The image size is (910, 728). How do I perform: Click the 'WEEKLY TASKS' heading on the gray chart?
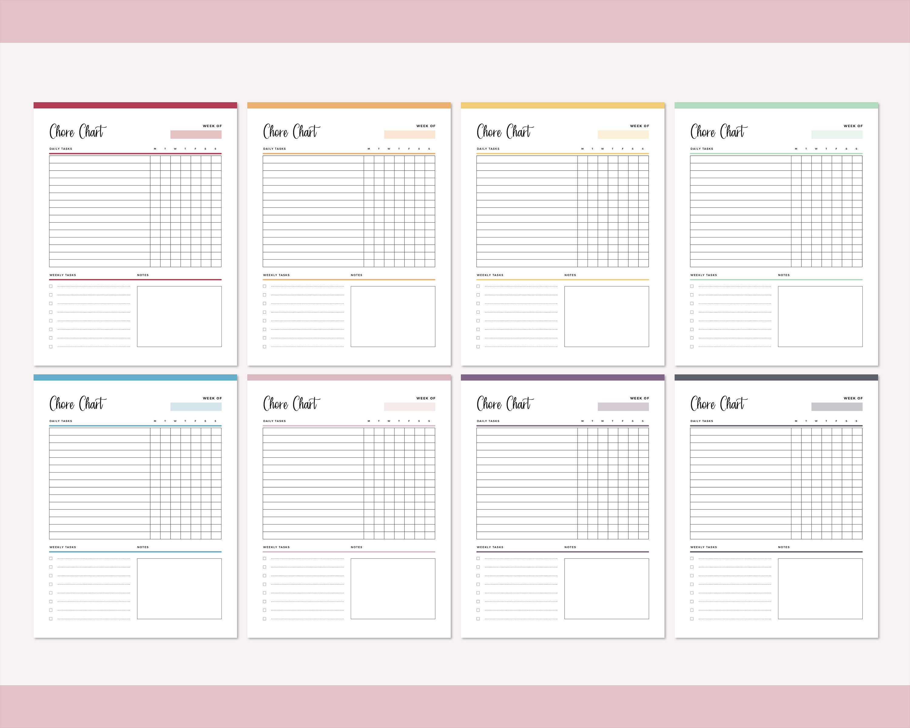click(704, 547)
